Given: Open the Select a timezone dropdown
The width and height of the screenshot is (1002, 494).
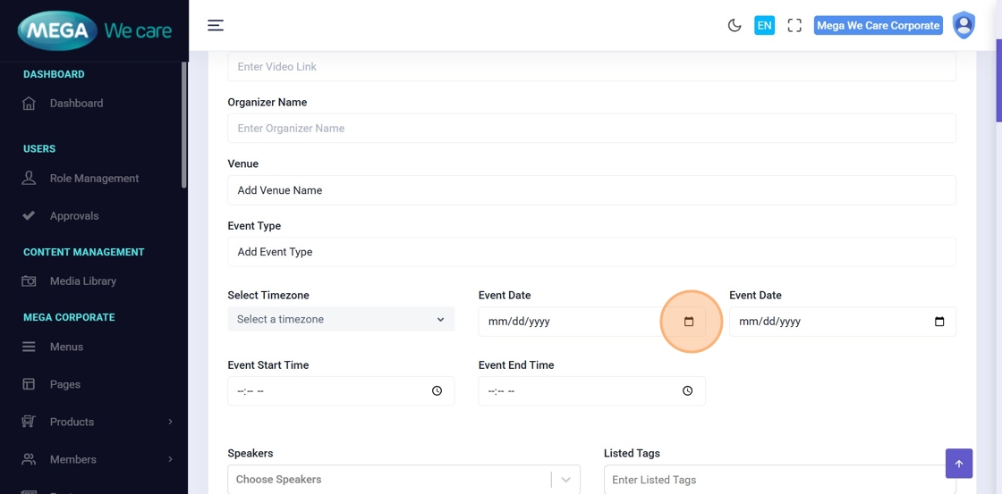Looking at the screenshot, I should coord(341,319).
